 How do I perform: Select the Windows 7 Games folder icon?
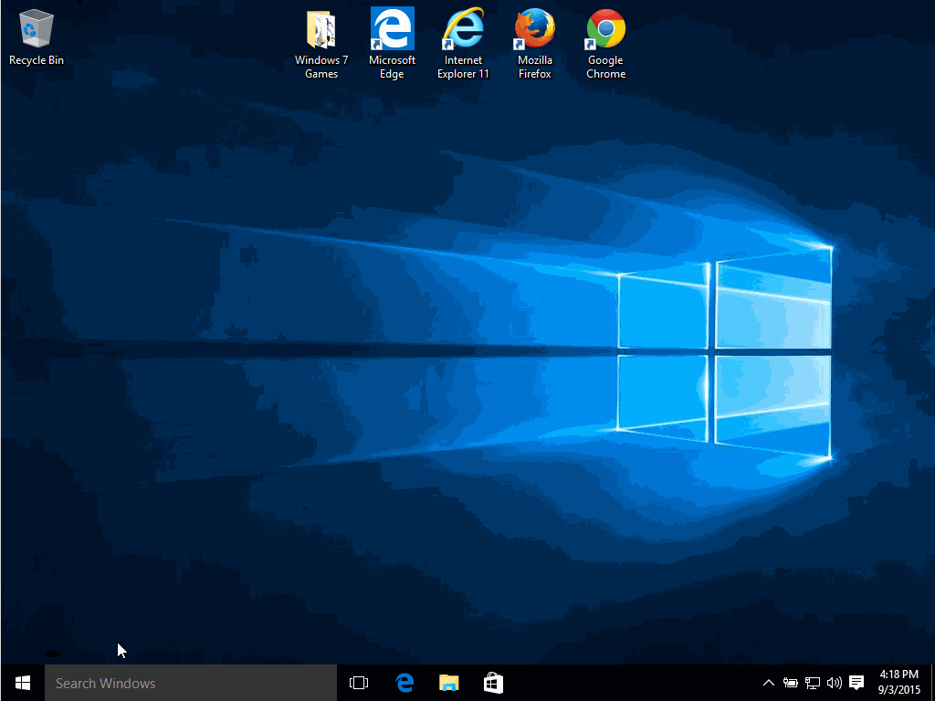point(321,44)
